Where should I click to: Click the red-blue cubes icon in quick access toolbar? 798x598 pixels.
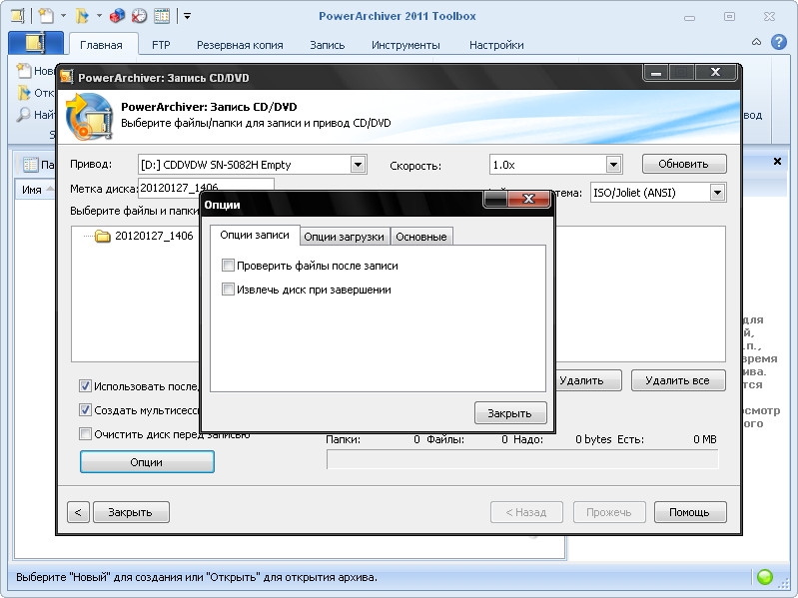click(118, 16)
